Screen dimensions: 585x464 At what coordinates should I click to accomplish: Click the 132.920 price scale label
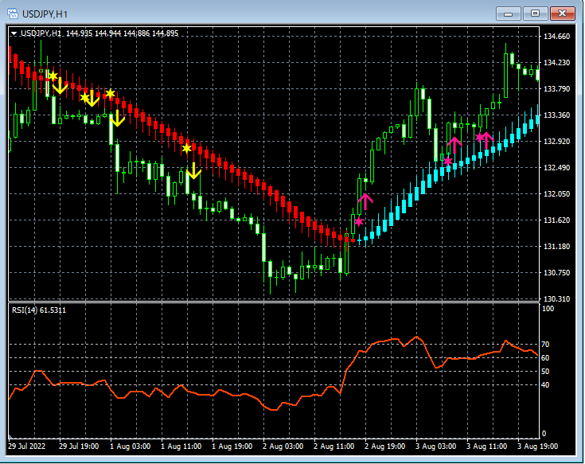click(556, 142)
